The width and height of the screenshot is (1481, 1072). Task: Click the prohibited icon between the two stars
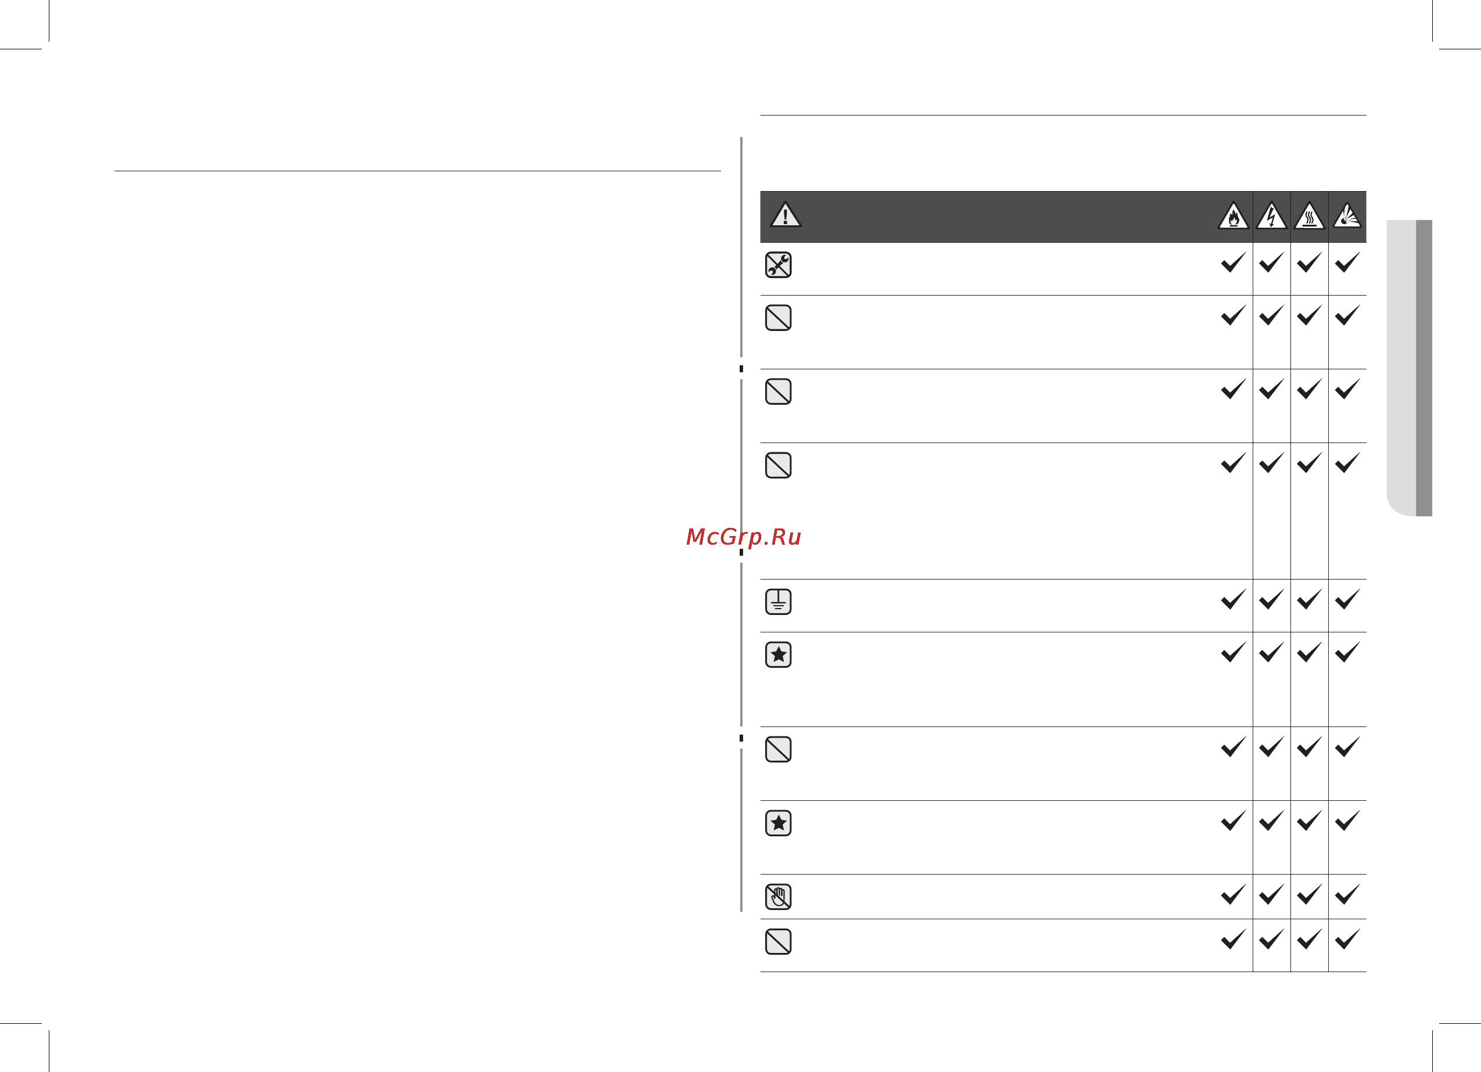pyautogui.click(x=779, y=749)
